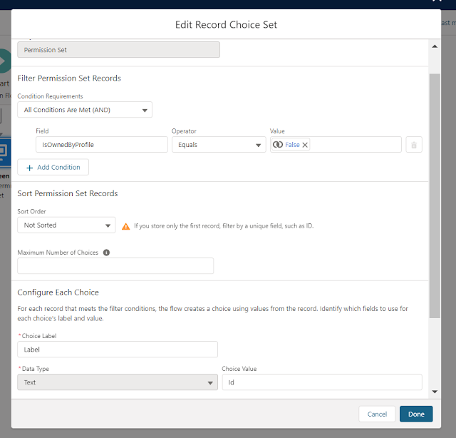Open the Sort Order dropdown
The width and height of the screenshot is (456, 438).
coord(66,225)
